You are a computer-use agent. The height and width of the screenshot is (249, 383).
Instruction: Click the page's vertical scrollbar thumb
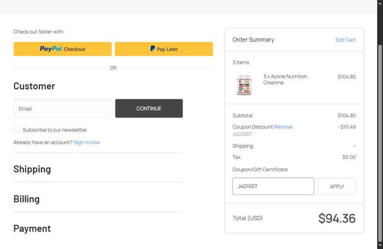click(380, 143)
